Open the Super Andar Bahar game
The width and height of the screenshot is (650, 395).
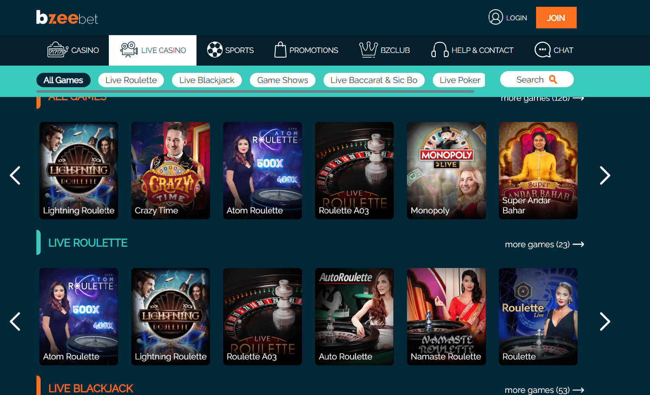pos(538,171)
